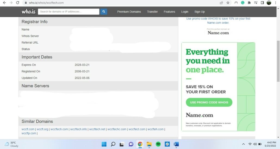The image size is (280, 149).
Task: Click the Name.com logo inside the green ad
Action: [x=200, y=115]
